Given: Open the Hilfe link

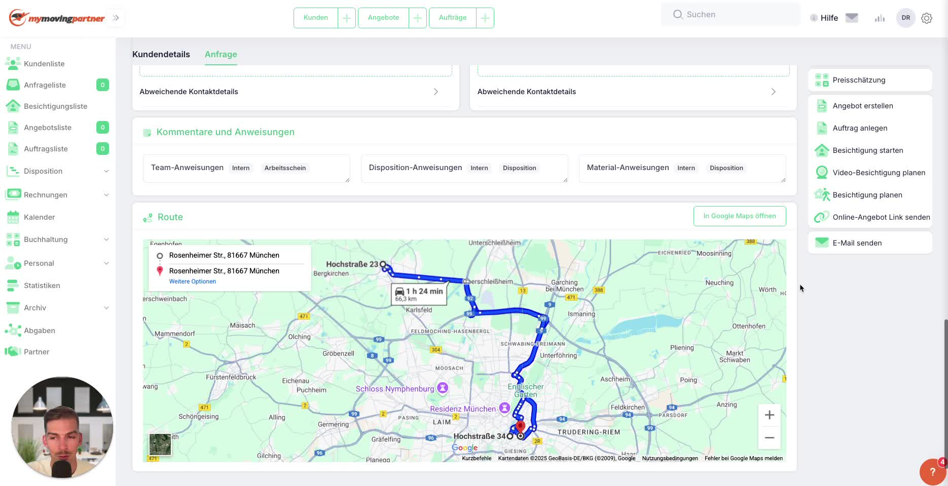Looking at the screenshot, I should 829,18.
